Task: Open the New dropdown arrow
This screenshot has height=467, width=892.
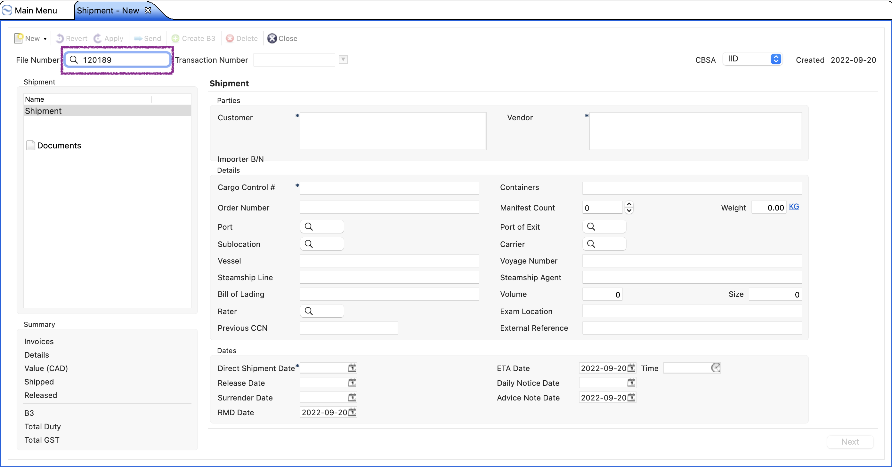Action: [45, 39]
